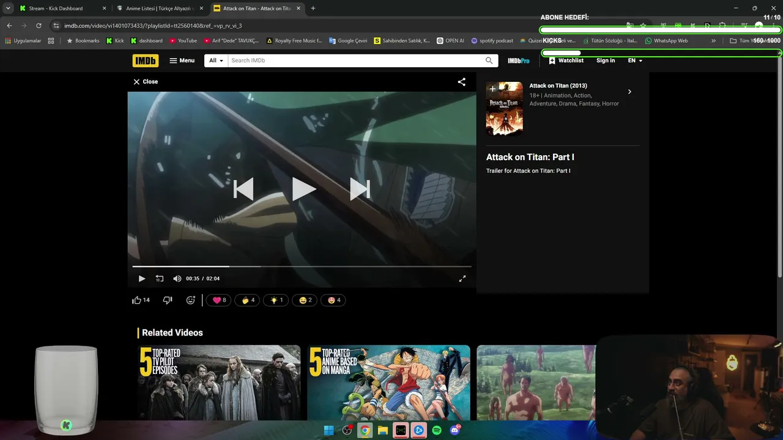The height and width of the screenshot is (440, 783).
Task: Open the add reaction picker
Action: pyautogui.click(x=191, y=300)
